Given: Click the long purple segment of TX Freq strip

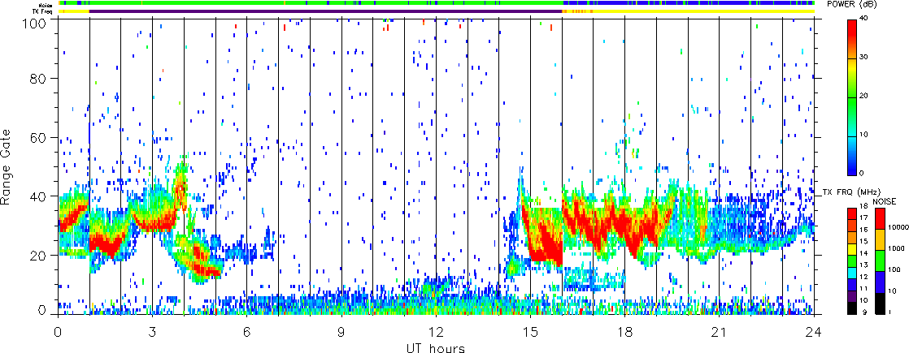Looking at the screenshot, I should (326, 11).
